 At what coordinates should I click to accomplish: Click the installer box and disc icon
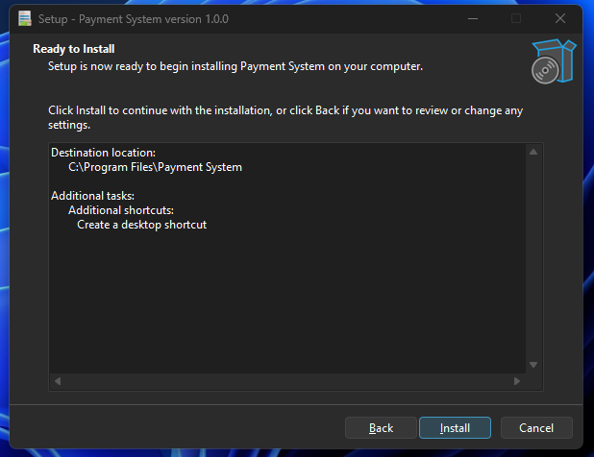coord(553,61)
